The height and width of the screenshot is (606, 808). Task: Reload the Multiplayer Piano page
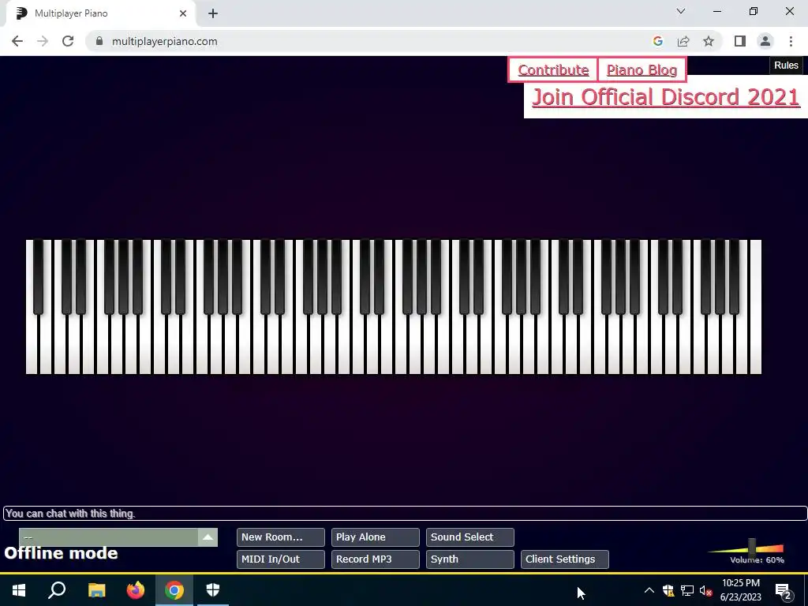[x=68, y=41]
